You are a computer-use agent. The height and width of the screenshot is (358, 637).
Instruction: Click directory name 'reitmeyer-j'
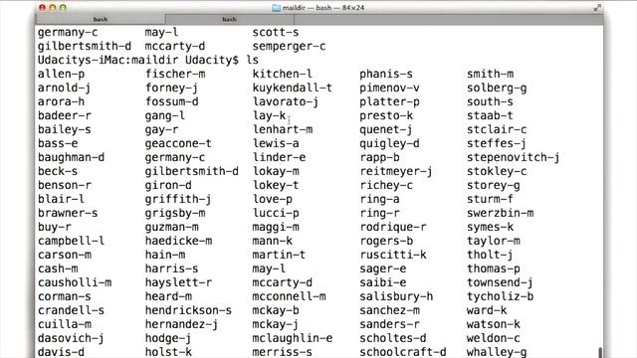coord(396,171)
